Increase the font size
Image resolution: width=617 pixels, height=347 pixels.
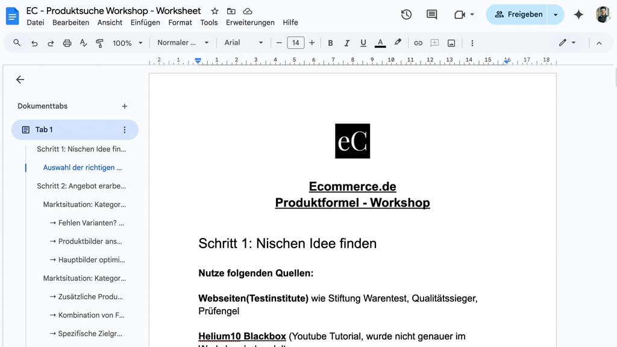tap(312, 43)
